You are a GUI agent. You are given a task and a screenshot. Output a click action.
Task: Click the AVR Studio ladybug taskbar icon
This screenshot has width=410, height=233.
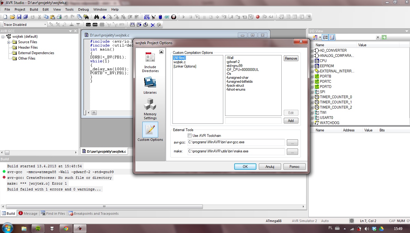(80, 228)
